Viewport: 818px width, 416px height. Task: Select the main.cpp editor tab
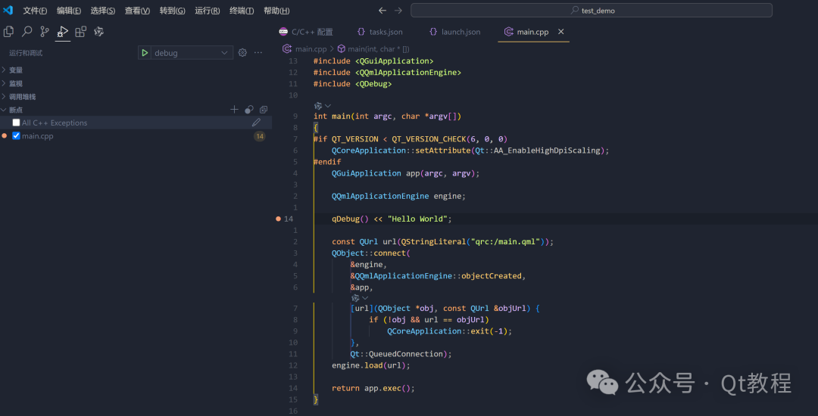(532, 32)
